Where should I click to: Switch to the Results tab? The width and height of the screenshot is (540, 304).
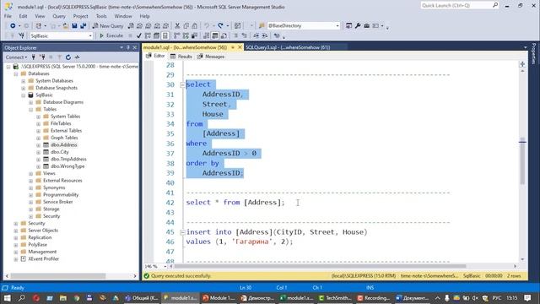coord(181,57)
